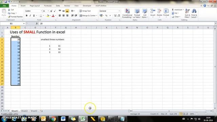Viewport: 217px width, 122px height.
Task: Switch to Sheet2 tab
Action: [x=24, y=111]
